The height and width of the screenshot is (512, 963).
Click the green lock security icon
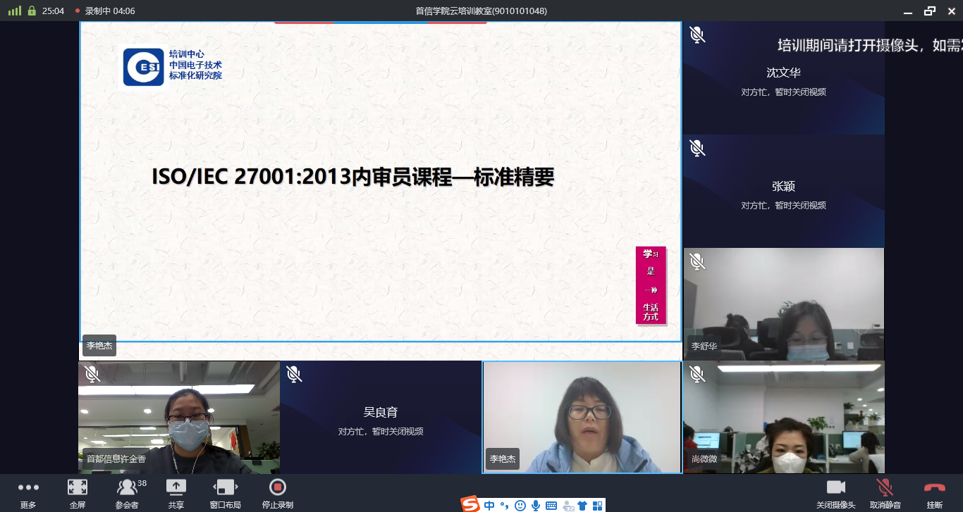pyautogui.click(x=32, y=11)
